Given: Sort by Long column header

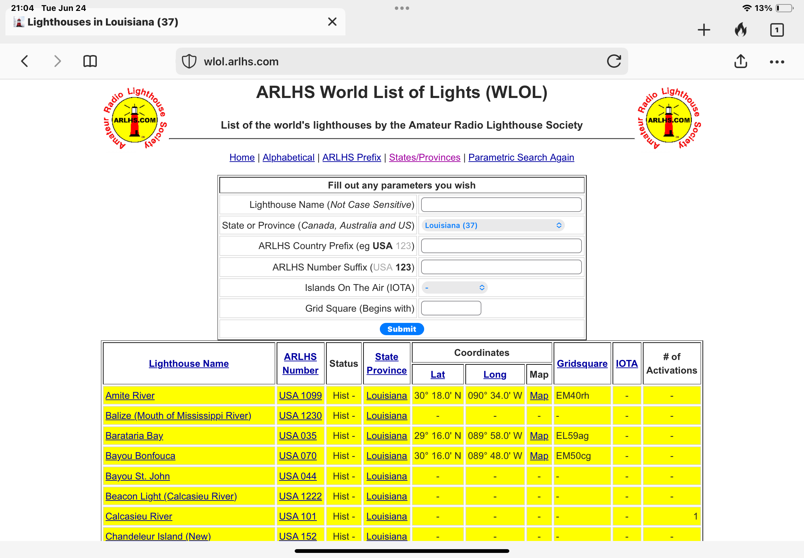Looking at the screenshot, I should (495, 375).
